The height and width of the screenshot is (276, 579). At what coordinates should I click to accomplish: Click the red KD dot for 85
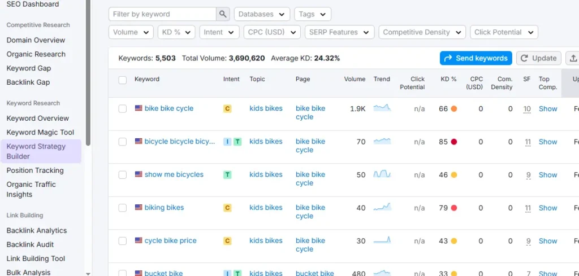pyautogui.click(x=454, y=142)
